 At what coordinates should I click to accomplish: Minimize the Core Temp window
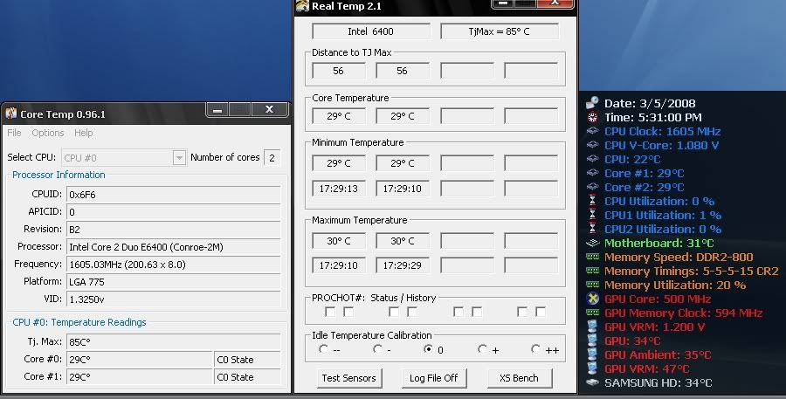point(217,110)
